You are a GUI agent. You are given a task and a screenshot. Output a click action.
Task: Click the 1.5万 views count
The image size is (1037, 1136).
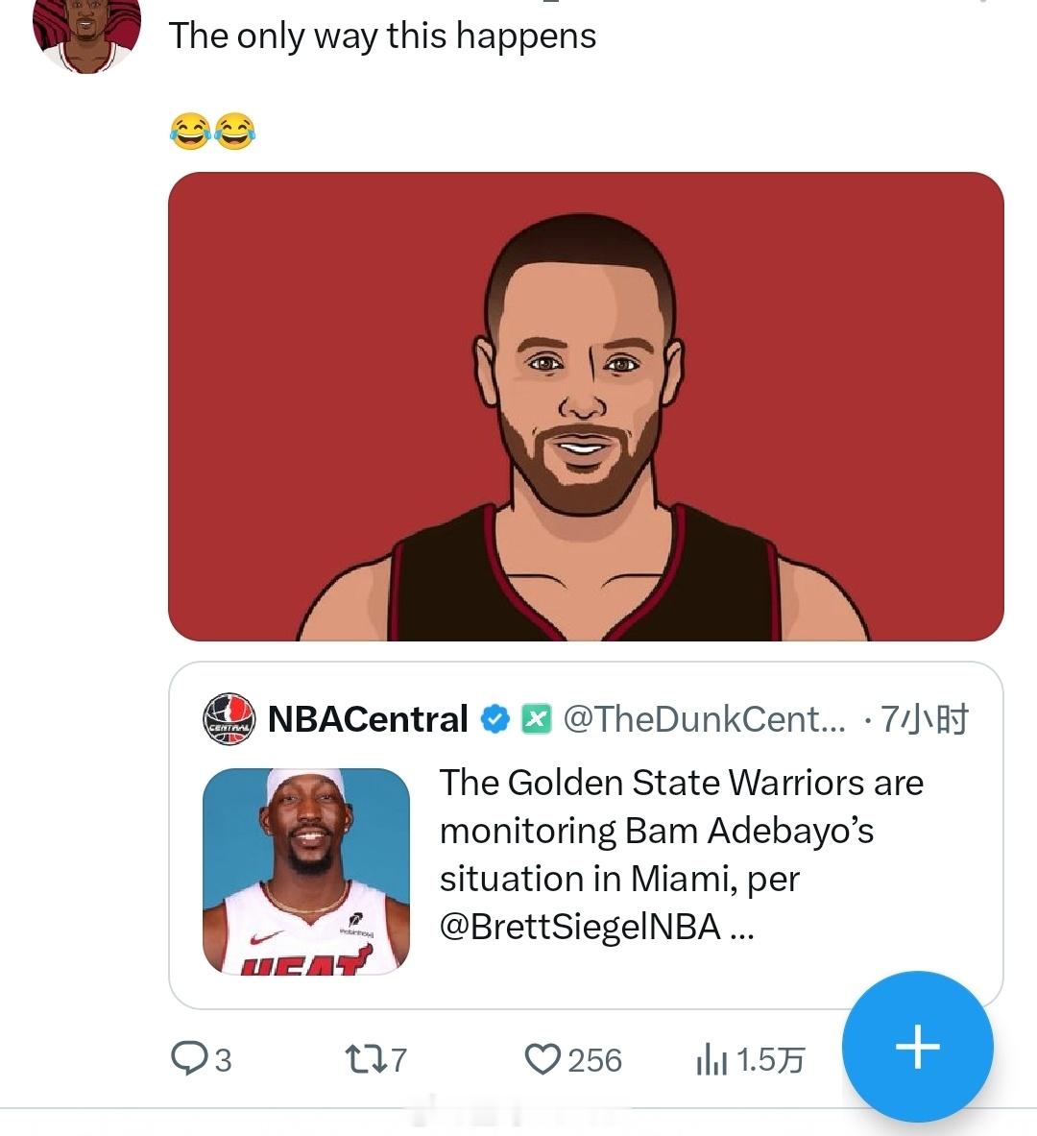(x=770, y=1060)
